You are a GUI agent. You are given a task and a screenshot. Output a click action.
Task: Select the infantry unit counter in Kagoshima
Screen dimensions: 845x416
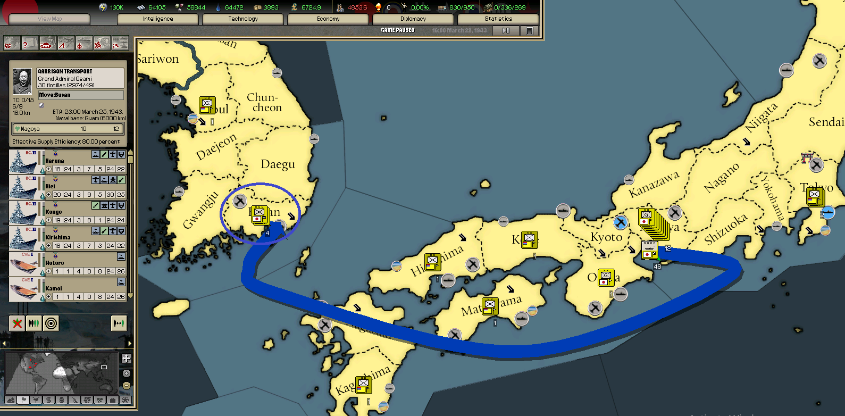(x=364, y=385)
